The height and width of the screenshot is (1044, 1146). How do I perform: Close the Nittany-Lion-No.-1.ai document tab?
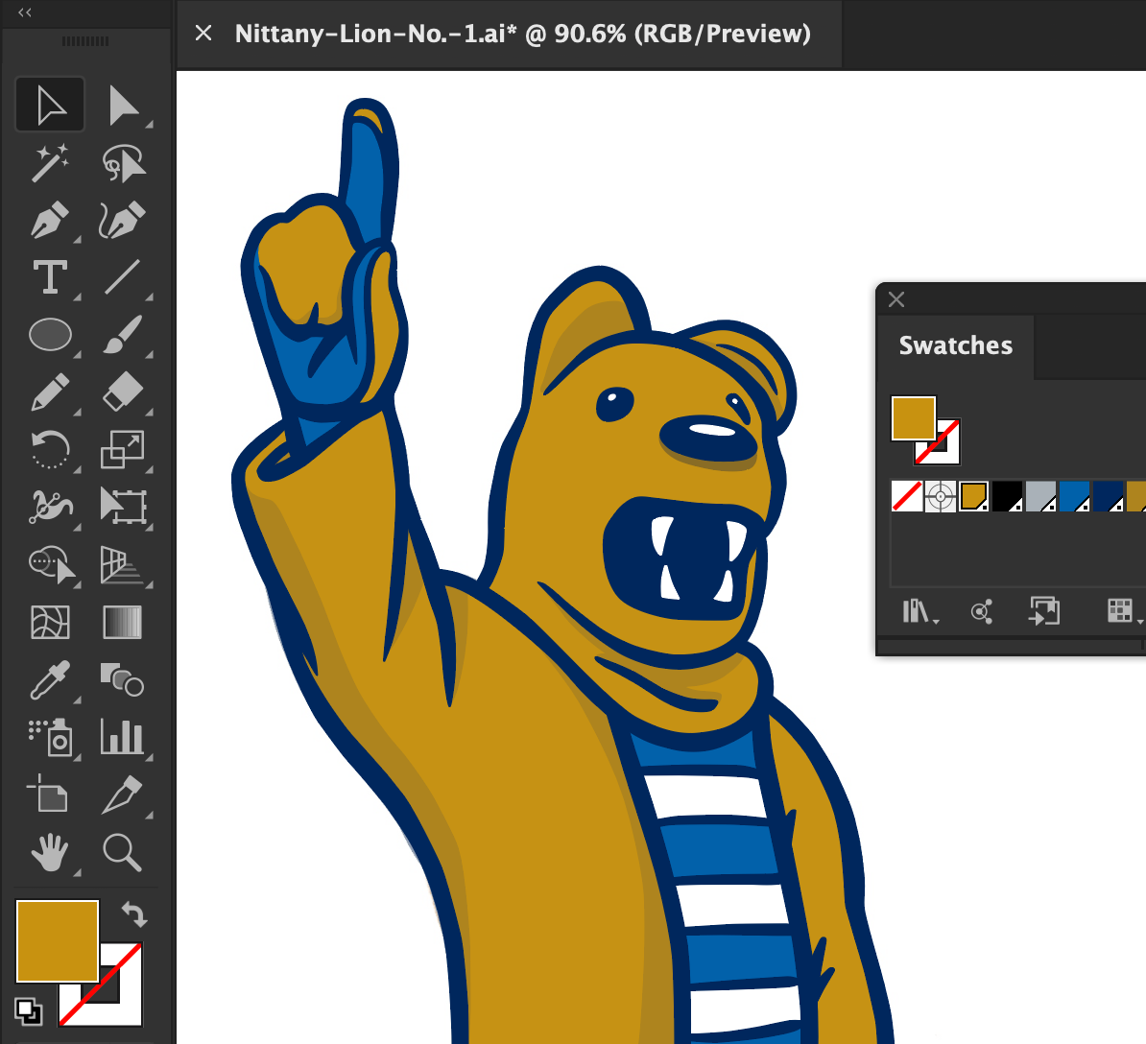203,33
